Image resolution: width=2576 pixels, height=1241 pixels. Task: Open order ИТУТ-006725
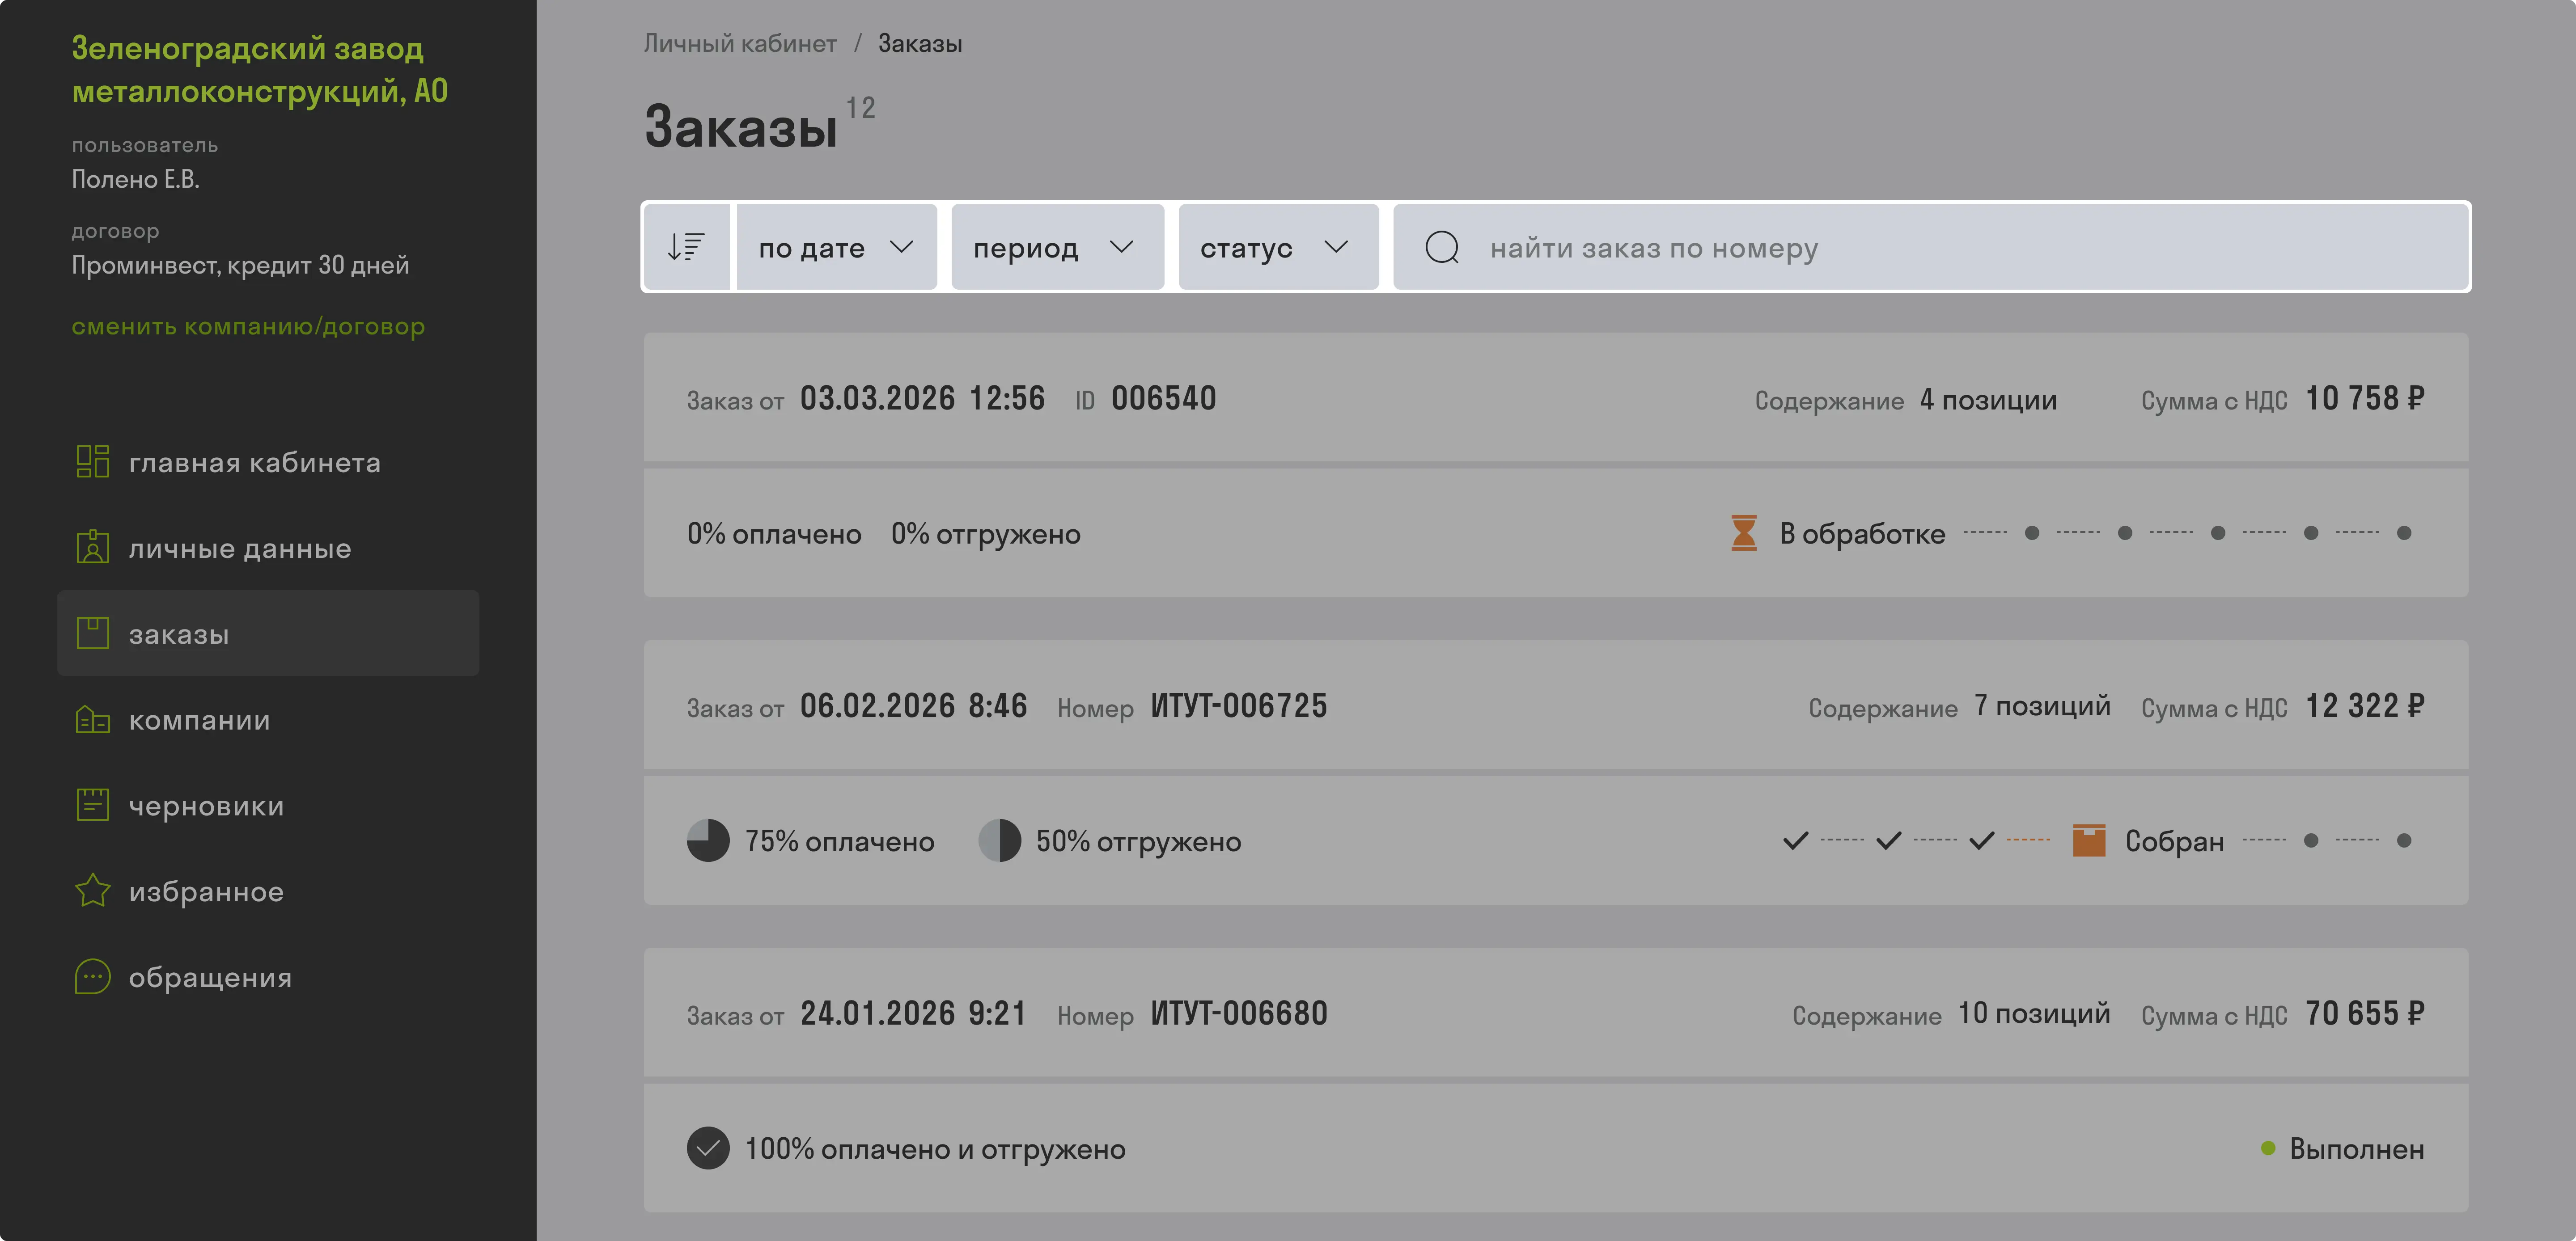coord(1555,705)
